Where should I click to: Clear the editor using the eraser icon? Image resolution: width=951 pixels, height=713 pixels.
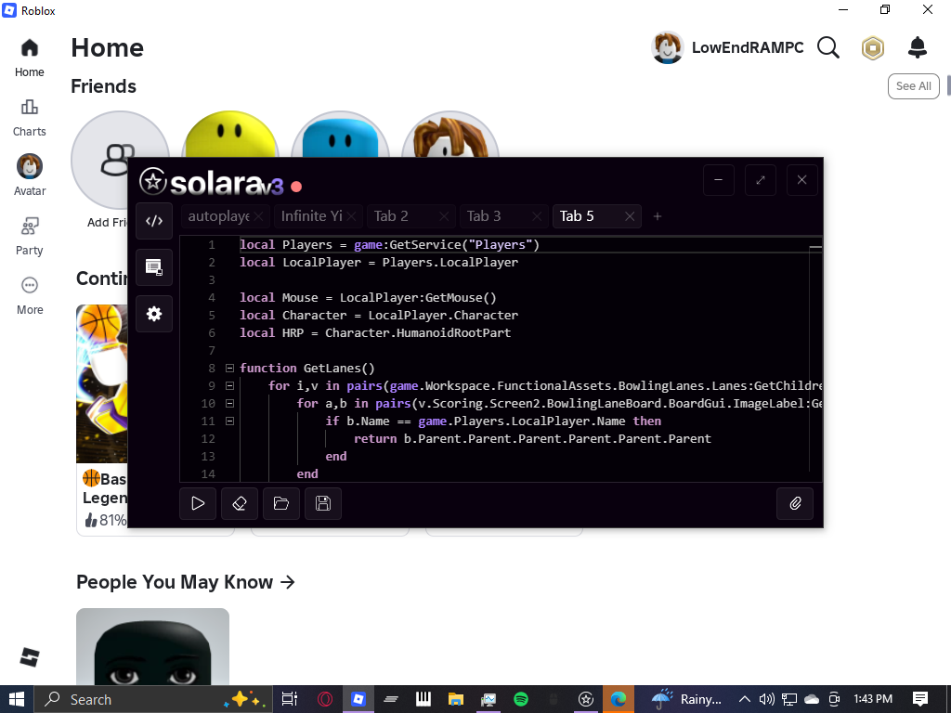point(240,503)
